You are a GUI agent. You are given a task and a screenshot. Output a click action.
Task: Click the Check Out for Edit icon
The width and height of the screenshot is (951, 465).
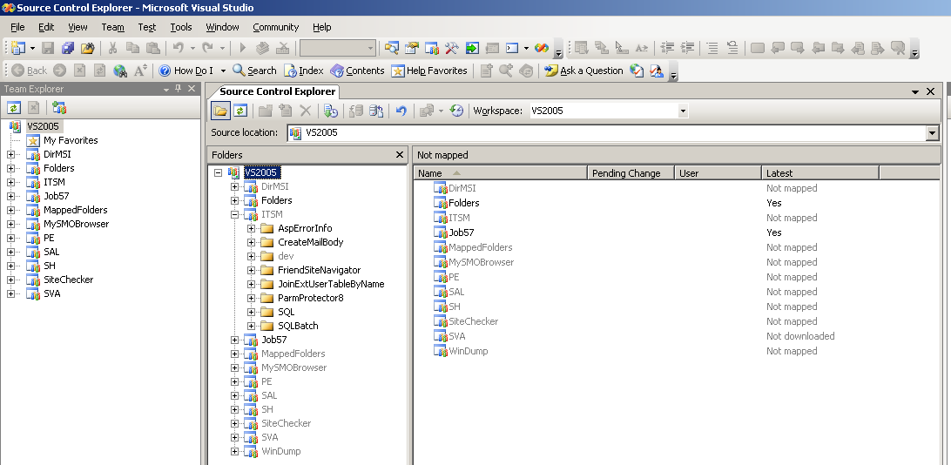coord(357,111)
